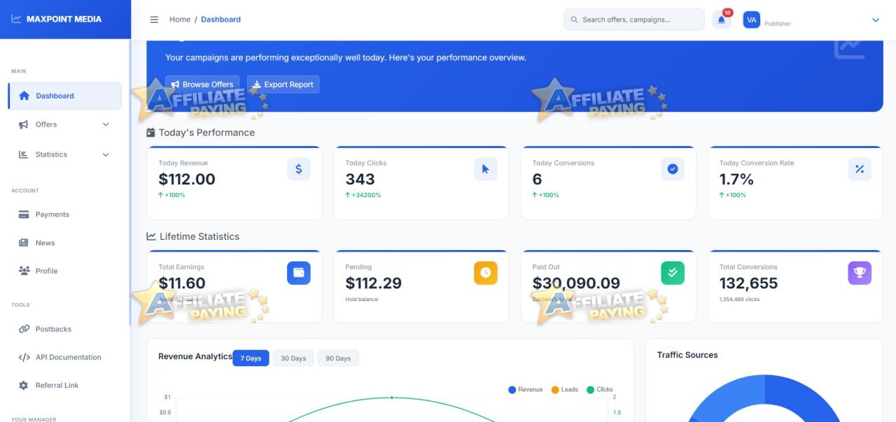Click the $112.29 Pending value
Viewport: 896px width, 422px height.
point(374,284)
